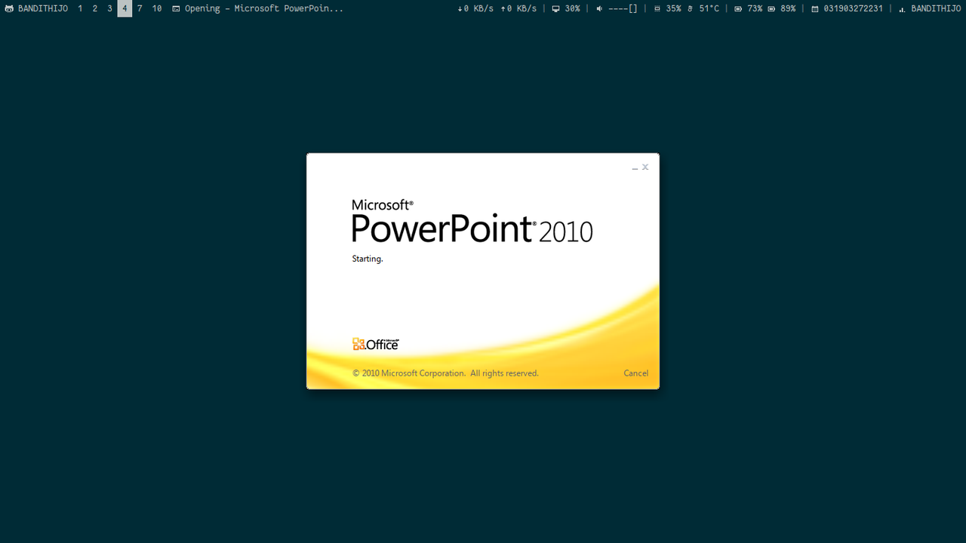Click the volume level bar indicator
This screenshot has width=966, height=543.
(623, 8)
